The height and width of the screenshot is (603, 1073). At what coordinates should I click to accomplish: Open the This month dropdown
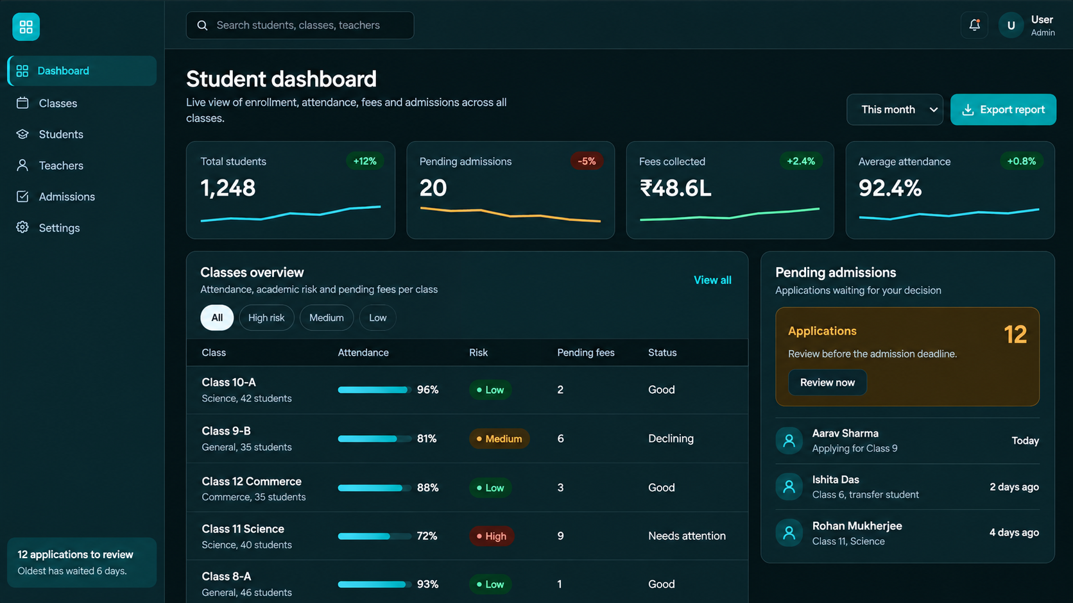pos(895,110)
